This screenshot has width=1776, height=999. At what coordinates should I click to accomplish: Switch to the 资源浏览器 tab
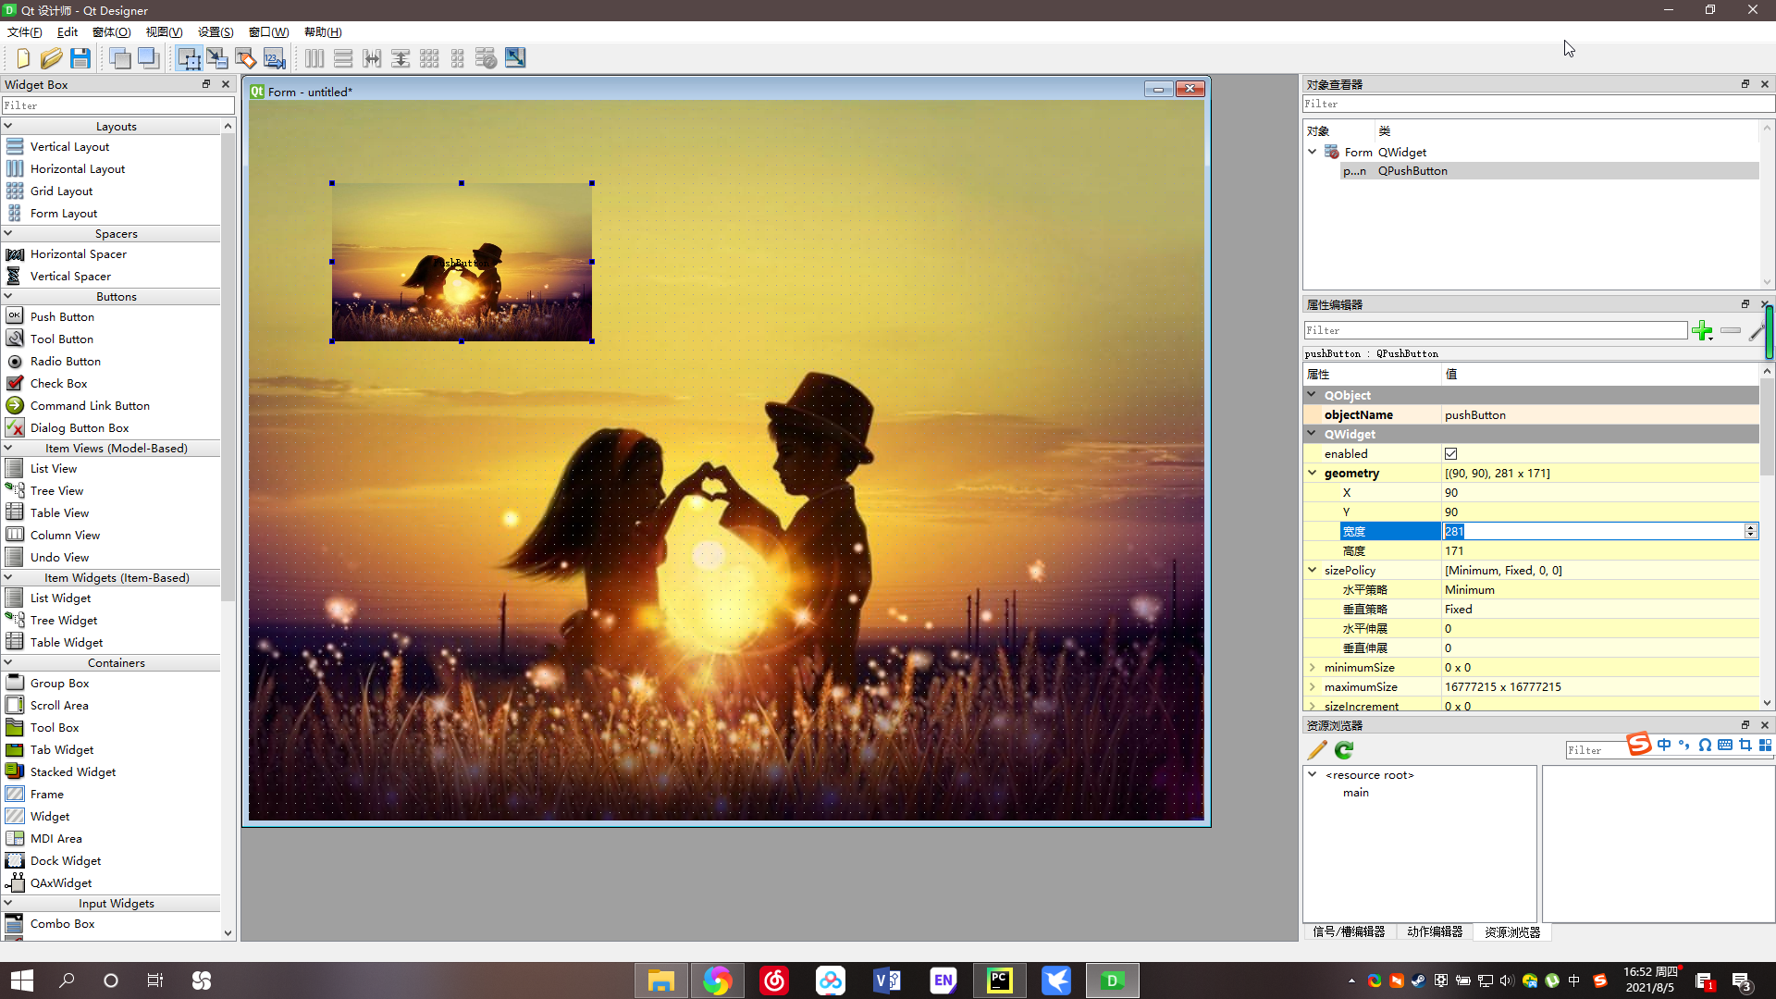point(1512,932)
